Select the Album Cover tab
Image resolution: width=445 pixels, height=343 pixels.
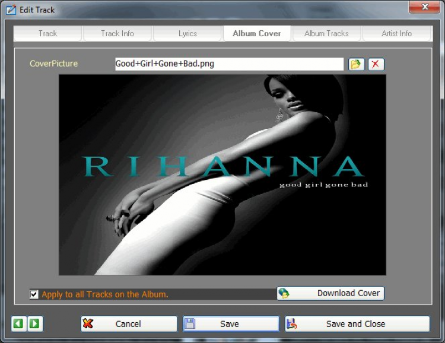(257, 33)
